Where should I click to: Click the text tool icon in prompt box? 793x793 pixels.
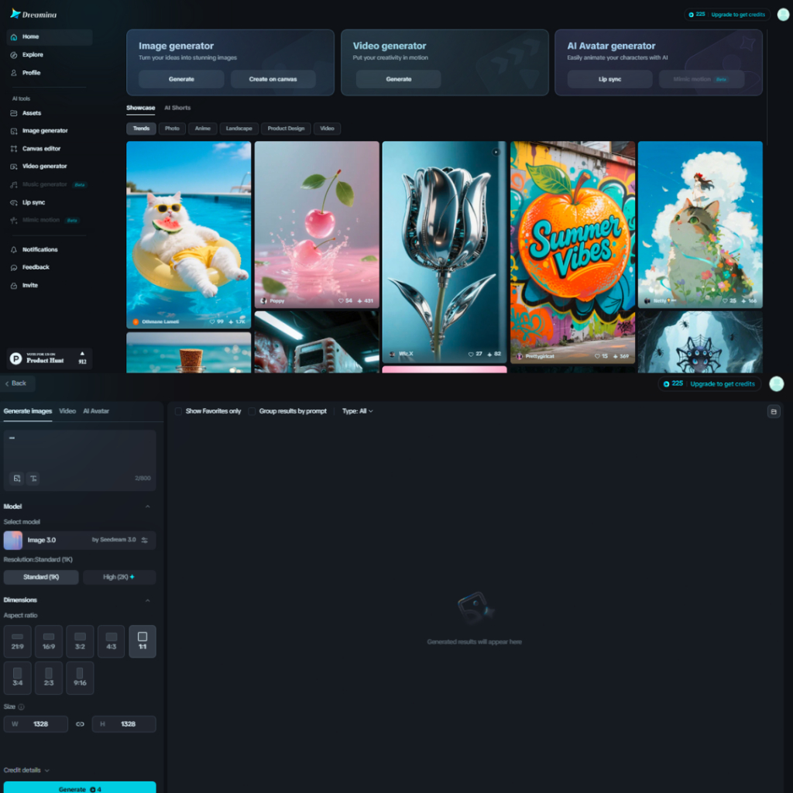coord(33,479)
